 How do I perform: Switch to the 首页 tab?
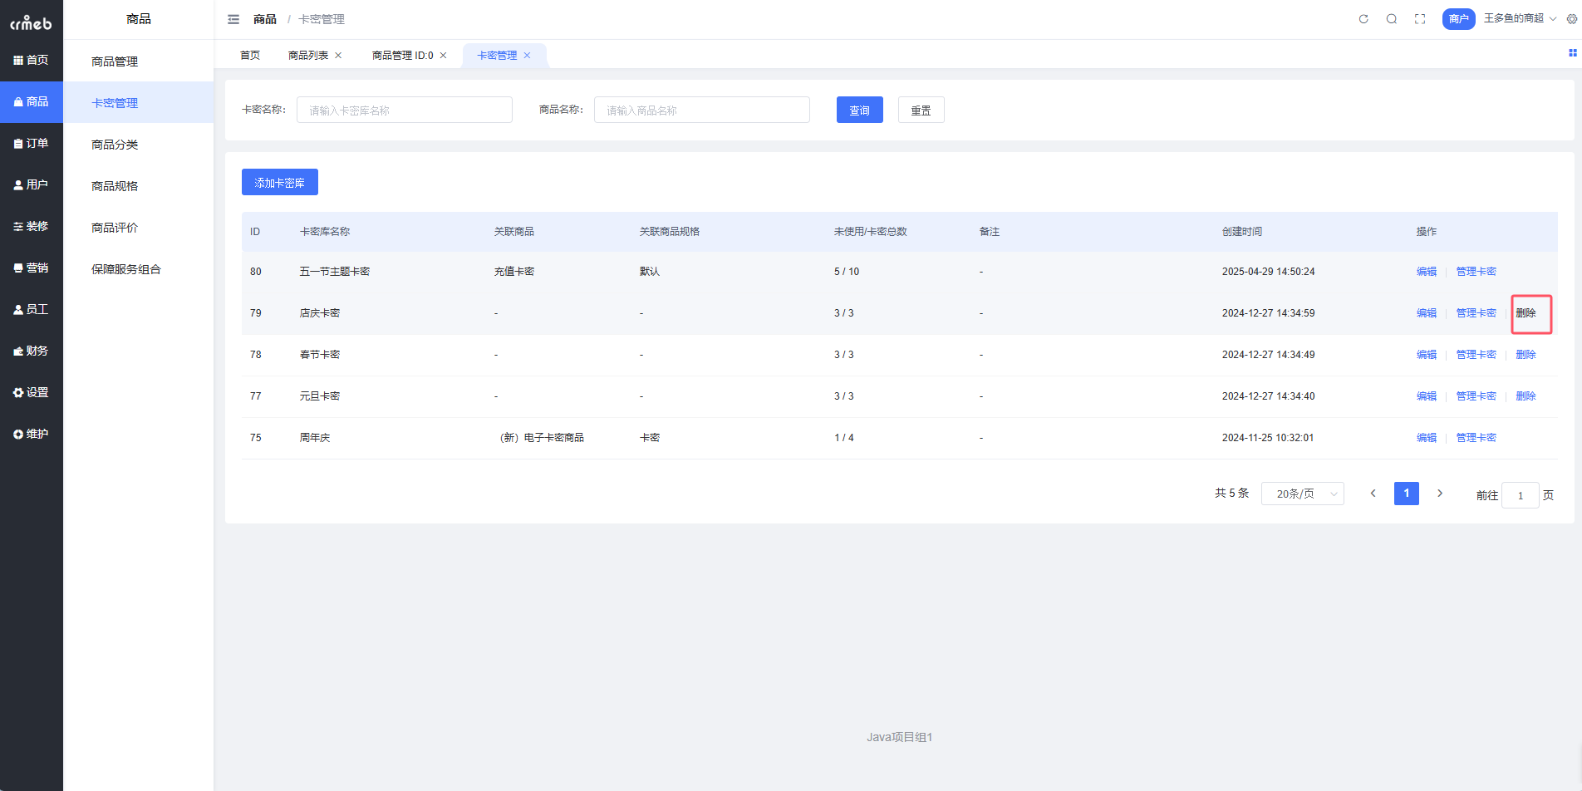tap(250, 56)
